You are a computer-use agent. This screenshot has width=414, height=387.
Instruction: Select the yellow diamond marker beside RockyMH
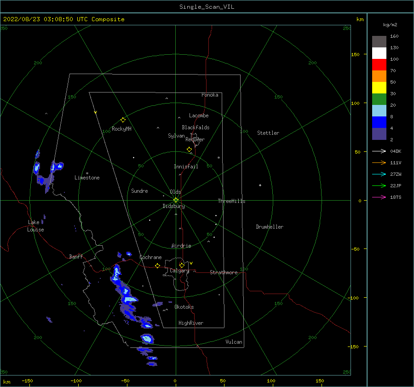(x=123, y=120)
